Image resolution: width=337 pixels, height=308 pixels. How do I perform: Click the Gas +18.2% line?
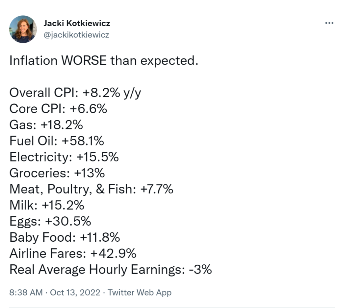[x=46, y=125]
